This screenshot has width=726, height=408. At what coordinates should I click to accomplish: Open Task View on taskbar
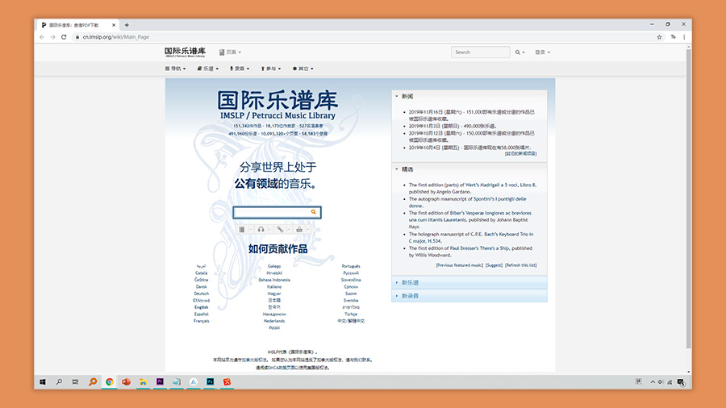click(76, 381)
